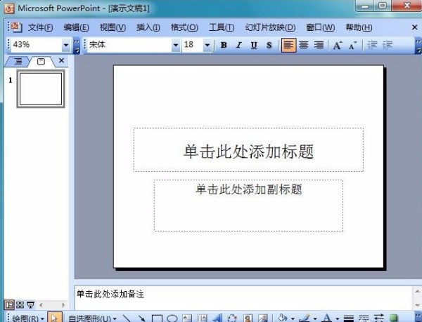Select the Arrow drawing tool
422x322 pixels.
[141, 318]
